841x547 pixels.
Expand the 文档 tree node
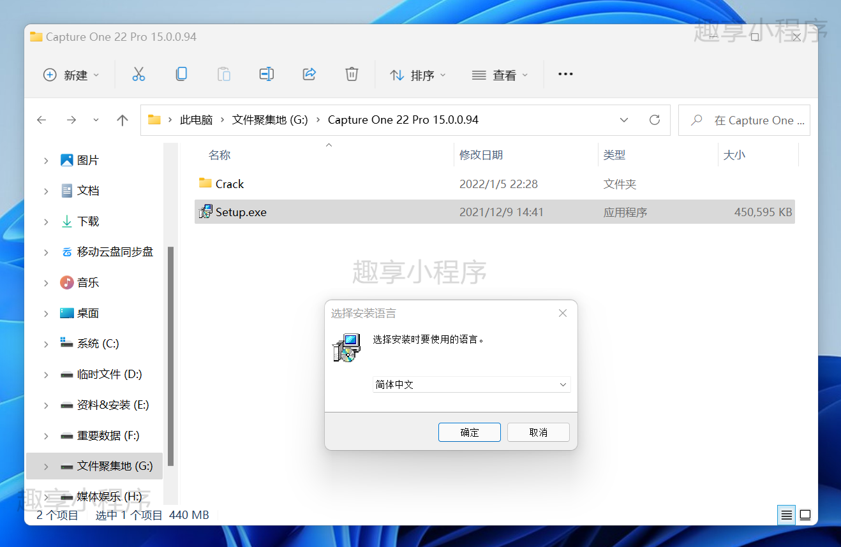point(46,191)
